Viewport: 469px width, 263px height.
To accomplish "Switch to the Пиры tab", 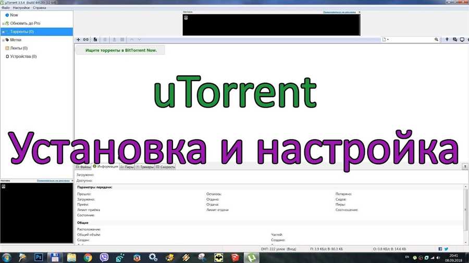I will (127, 167).
